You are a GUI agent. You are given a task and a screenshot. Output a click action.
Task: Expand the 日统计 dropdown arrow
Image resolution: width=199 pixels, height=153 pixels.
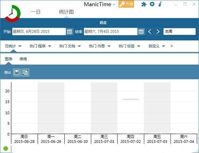(x=20, y=46)
